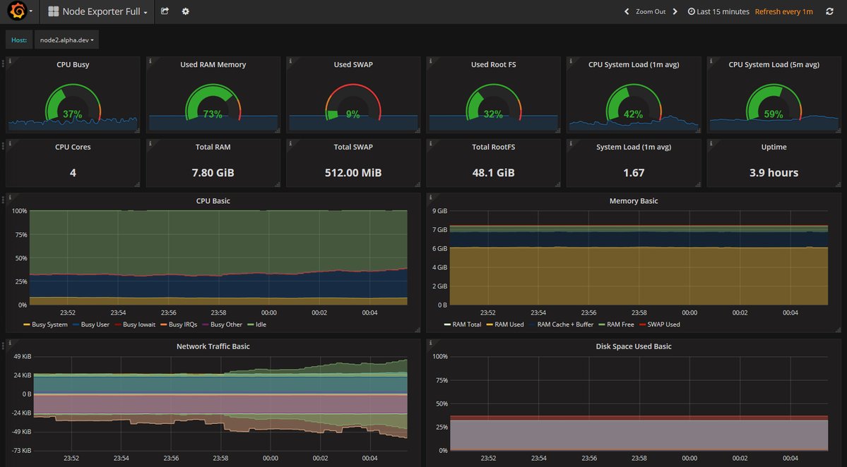Open CPU Cores panel title menu

point(73,147)
